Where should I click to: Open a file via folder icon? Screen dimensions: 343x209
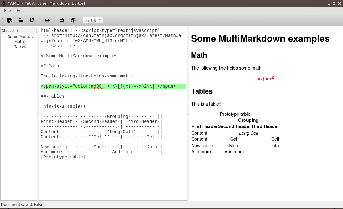pos(21,20)
